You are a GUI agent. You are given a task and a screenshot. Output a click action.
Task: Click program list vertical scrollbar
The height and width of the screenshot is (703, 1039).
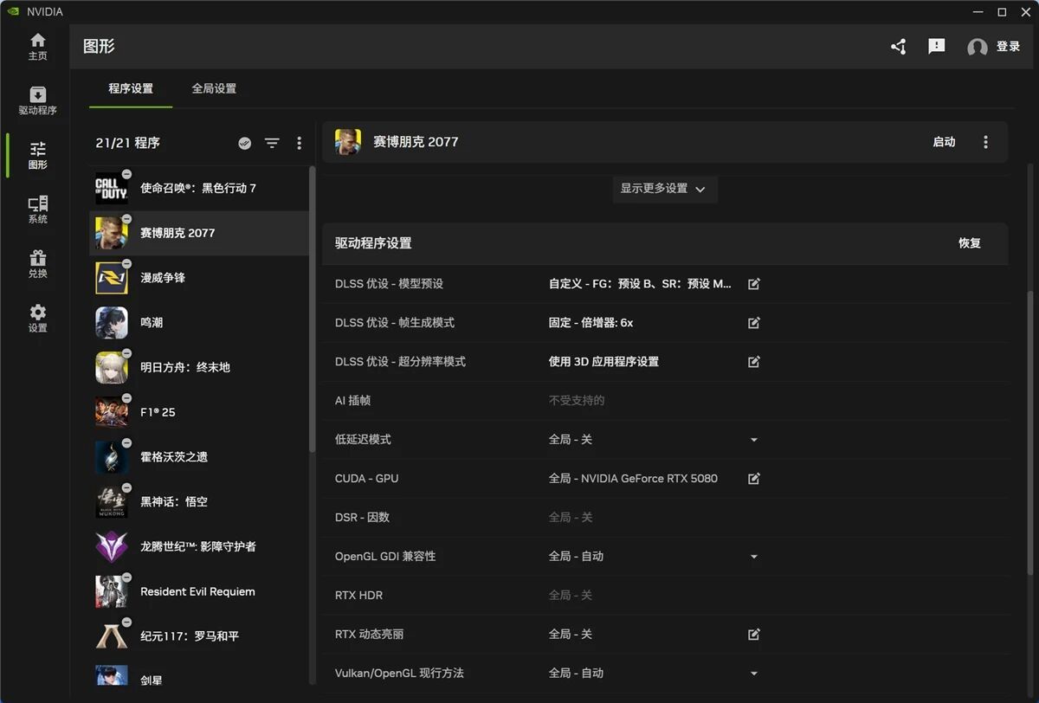coord(313,309)
